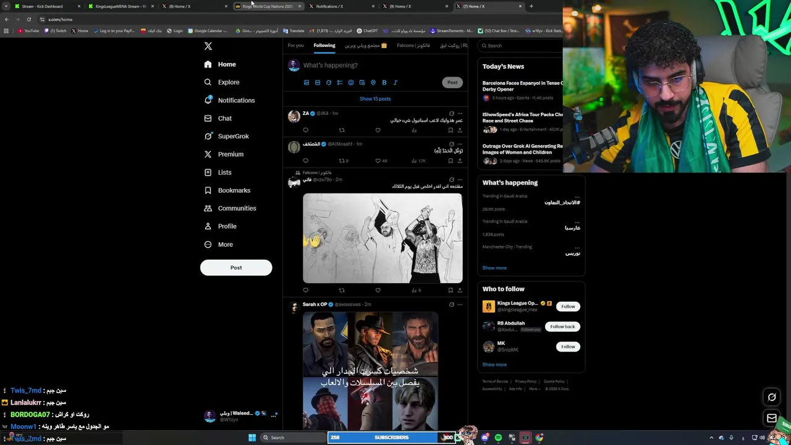Open the Falcons | فالكونز timeline tab
This screenshot has height=445, width=791.
tap(413, 46)
